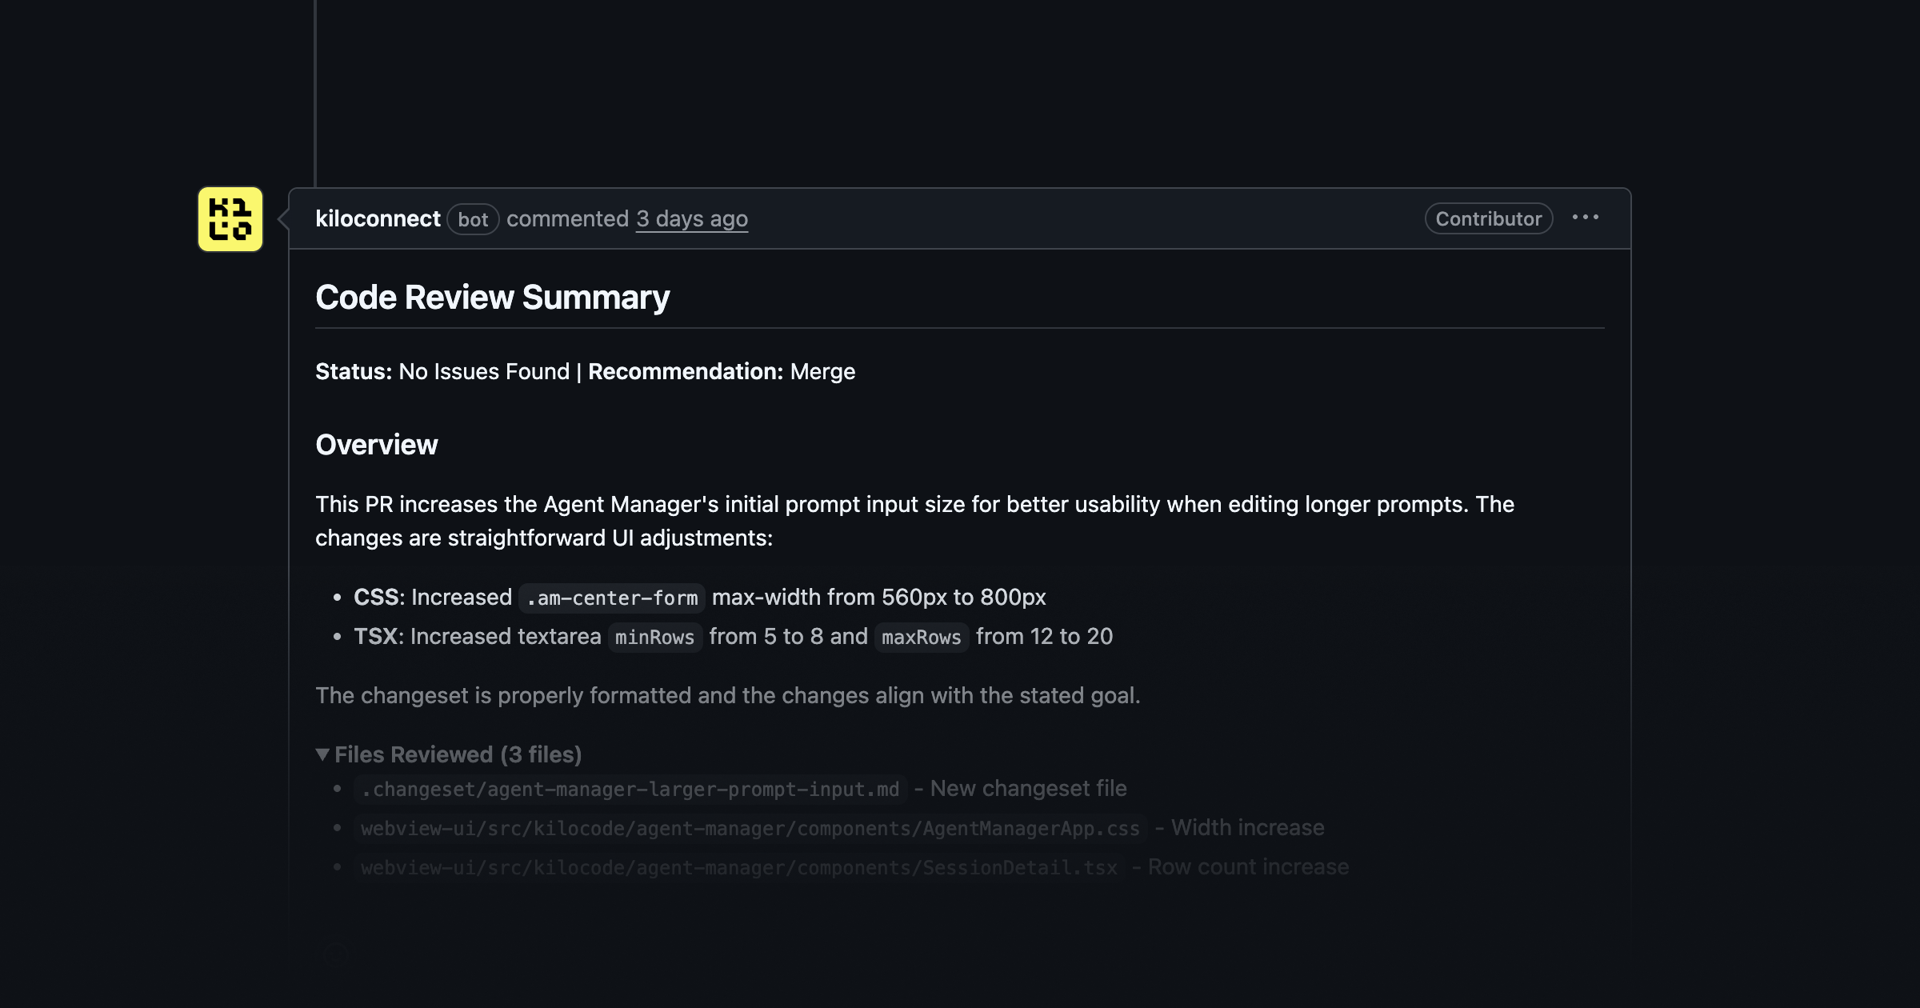Viewport: 1920px width, 1008px height.
Task: Open the 3 days ago timestamp link
Action: coord(691,219)
